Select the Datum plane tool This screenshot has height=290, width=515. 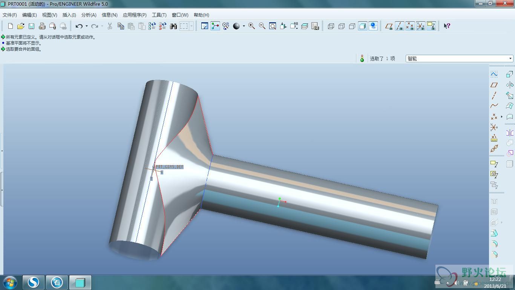pyautogui.click(x=494, y=85)
